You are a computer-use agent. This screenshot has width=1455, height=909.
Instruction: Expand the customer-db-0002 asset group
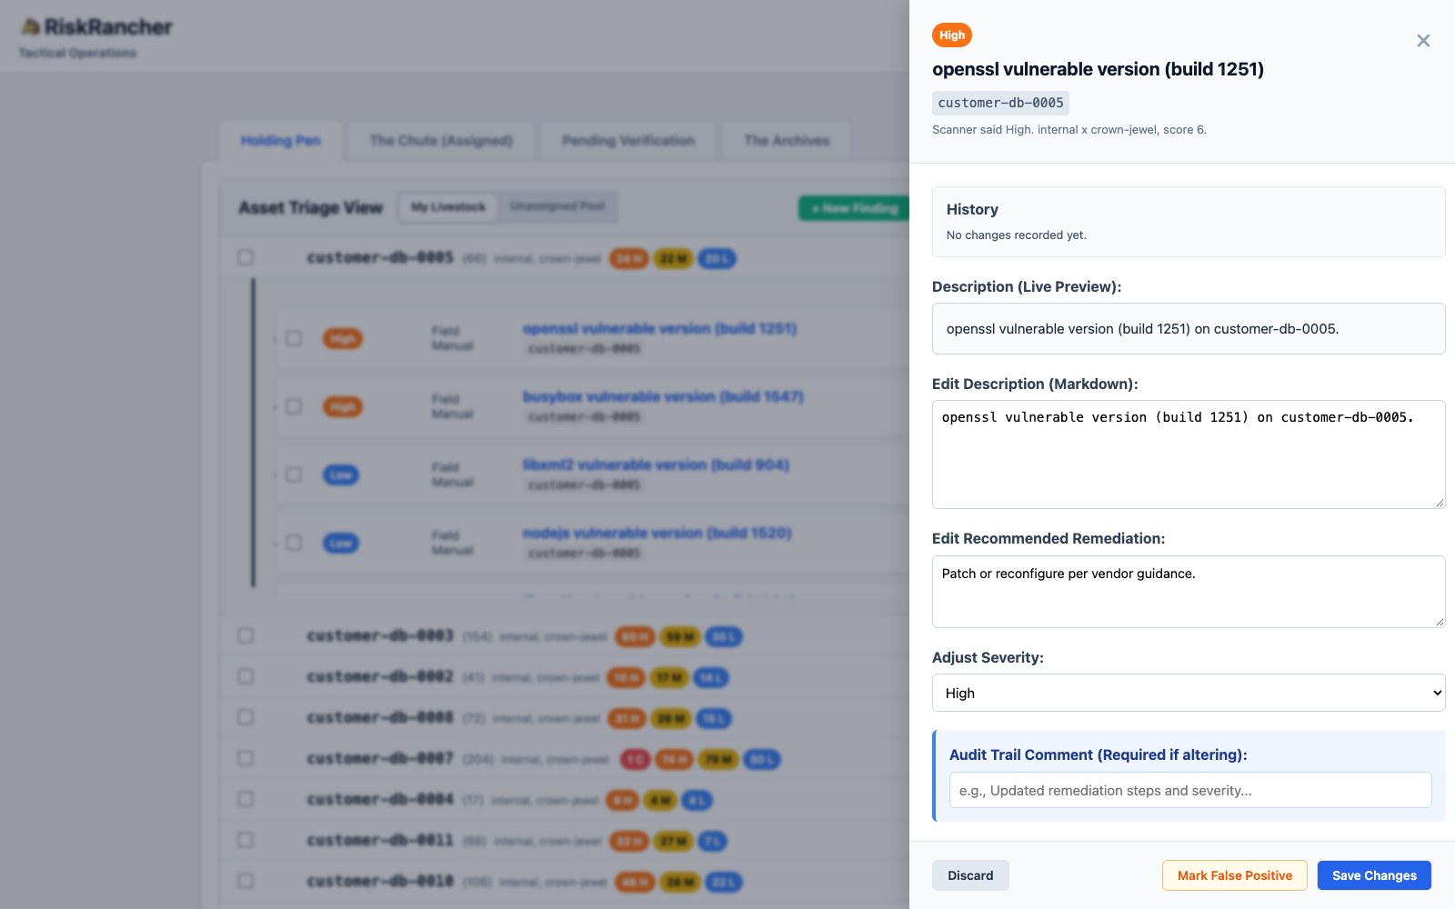[x=379, y=676]
